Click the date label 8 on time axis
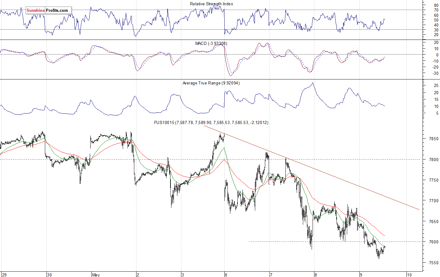 click(x=316, y=275)
